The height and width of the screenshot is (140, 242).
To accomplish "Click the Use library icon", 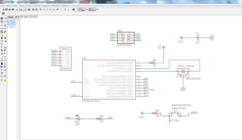I will point(29,9).
